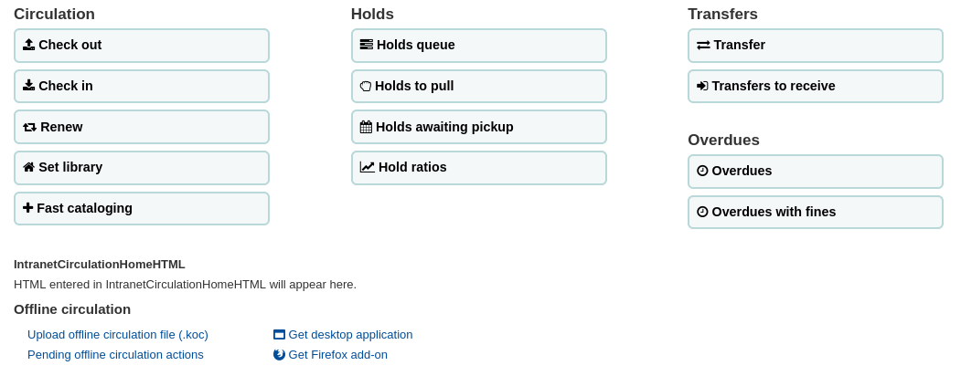
Task: Click the Holds awaiting pickup calendar icon
Action: pyautogui.click(x=366, y=127)
